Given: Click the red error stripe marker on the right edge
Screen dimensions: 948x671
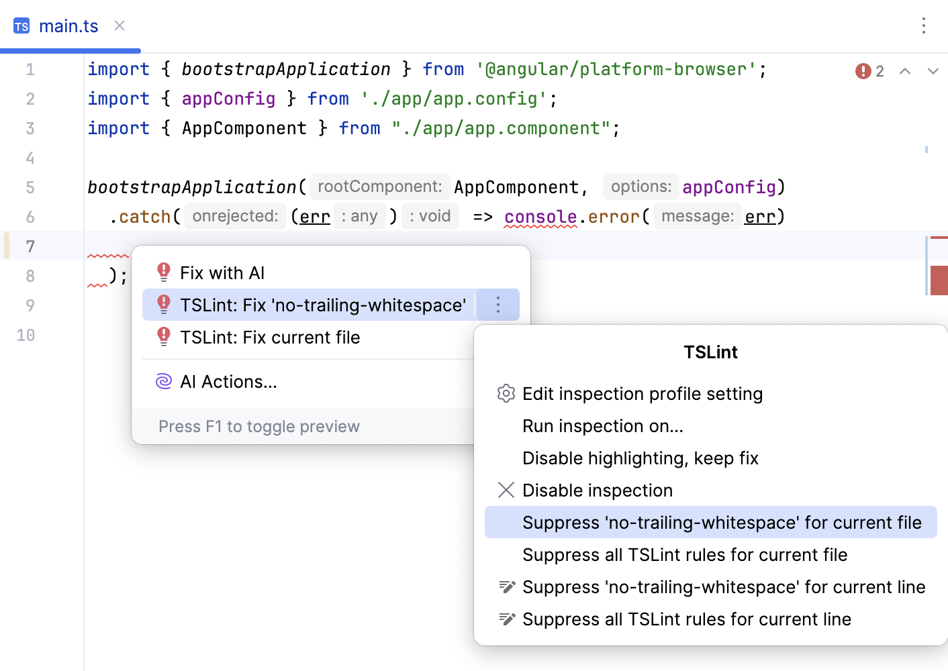Looking at the screenshot, I should coord(939,280).
